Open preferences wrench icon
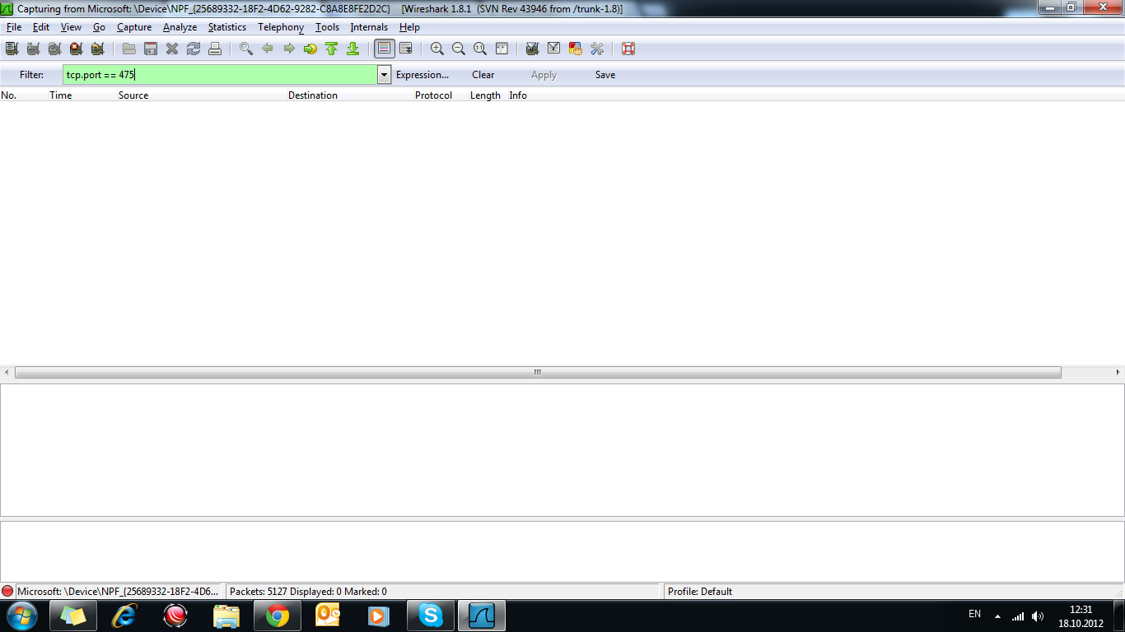Viewport: 1125px width, 632px height. [597, 49]
